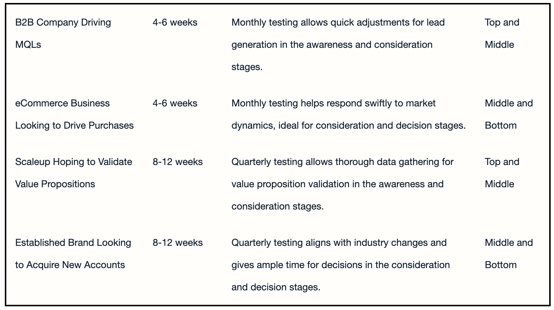
Task: Click the word 'MQLs' in the first row
Action: click(28, 45)
